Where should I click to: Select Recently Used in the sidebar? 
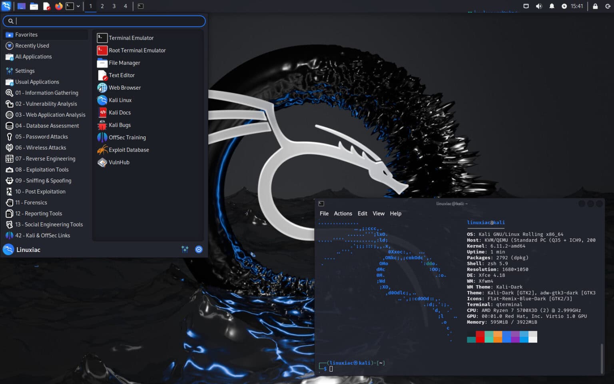coord(32,46)
